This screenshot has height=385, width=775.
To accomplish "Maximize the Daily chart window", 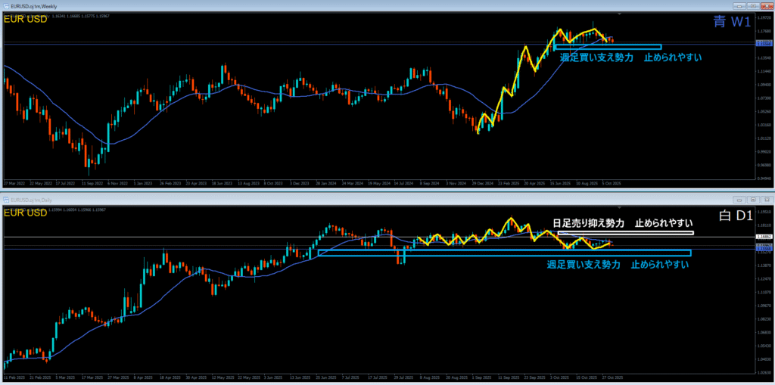I will pyautogui.click(x=752, y=199).
